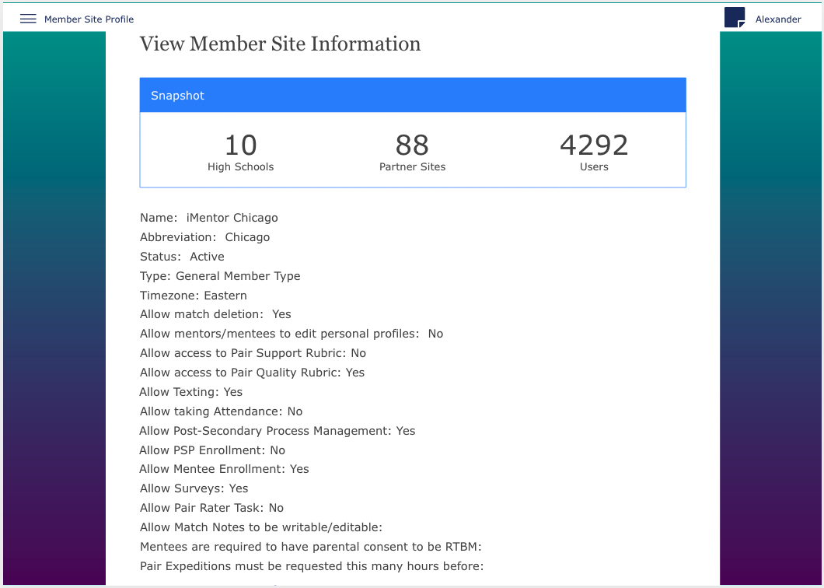Click the 10 High Schools count
824x588 pixels.
click(x=241, y=145)
